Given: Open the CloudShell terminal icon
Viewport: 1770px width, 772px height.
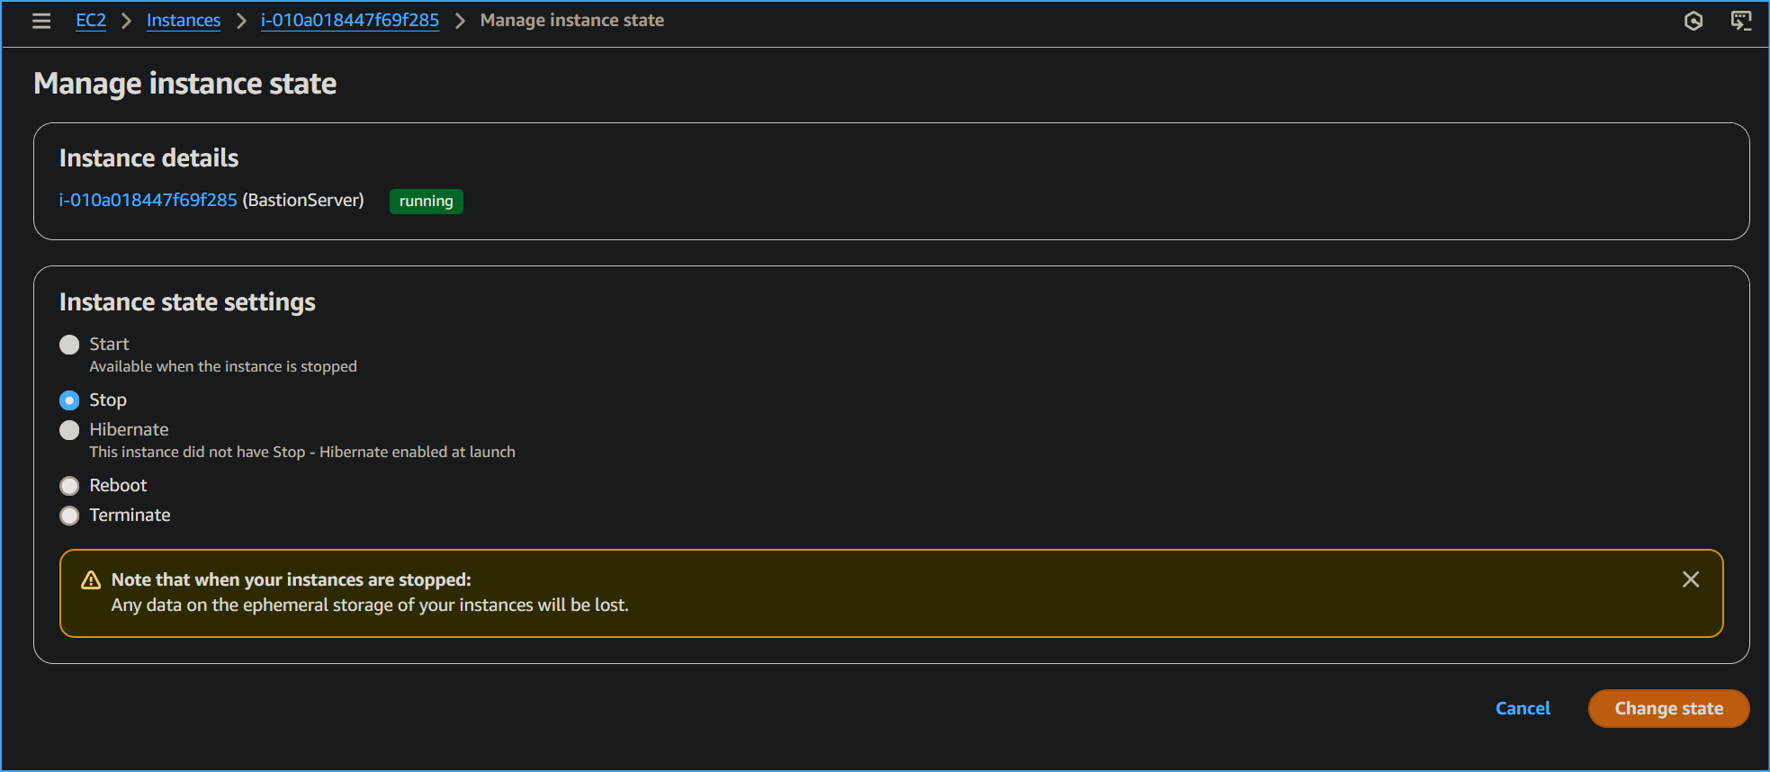Looking at the screenshot, I should (1740, 20).
